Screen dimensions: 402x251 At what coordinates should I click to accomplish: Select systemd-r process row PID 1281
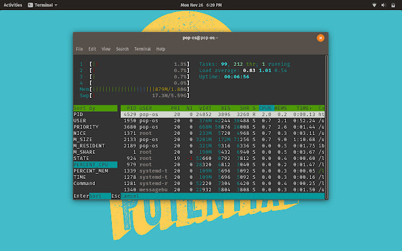coord(222,183)
